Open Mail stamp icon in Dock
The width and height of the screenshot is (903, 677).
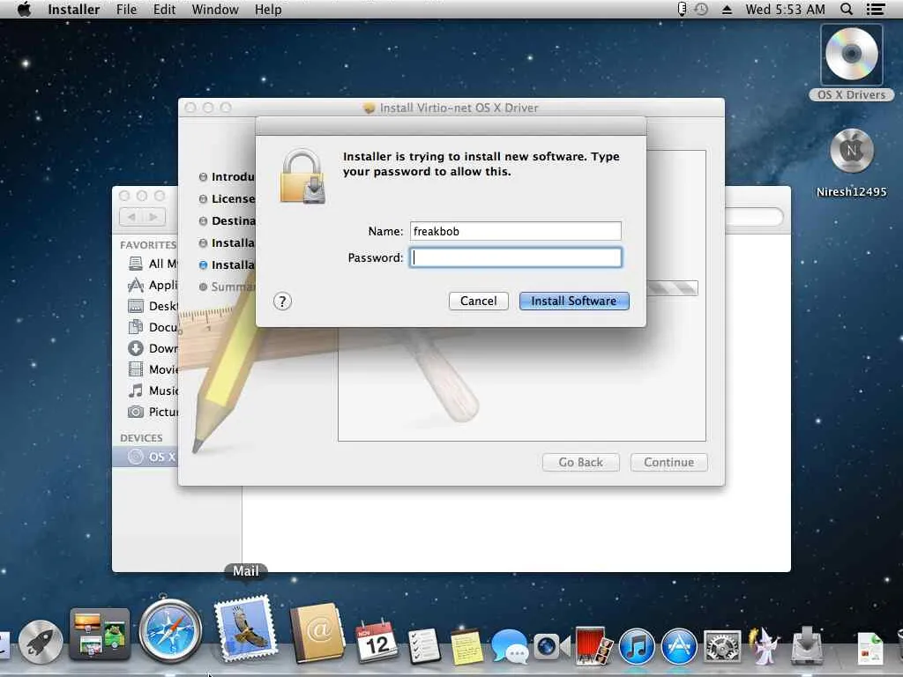(246, 629)
